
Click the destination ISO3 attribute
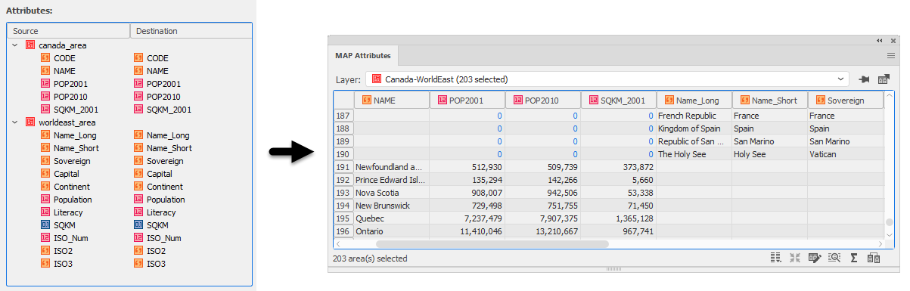pos(156,264)
